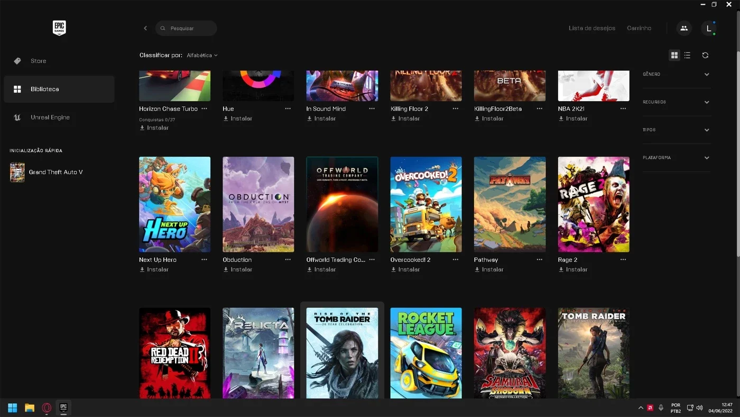
Task: Expand the Gênero filter
Action: 677,74
